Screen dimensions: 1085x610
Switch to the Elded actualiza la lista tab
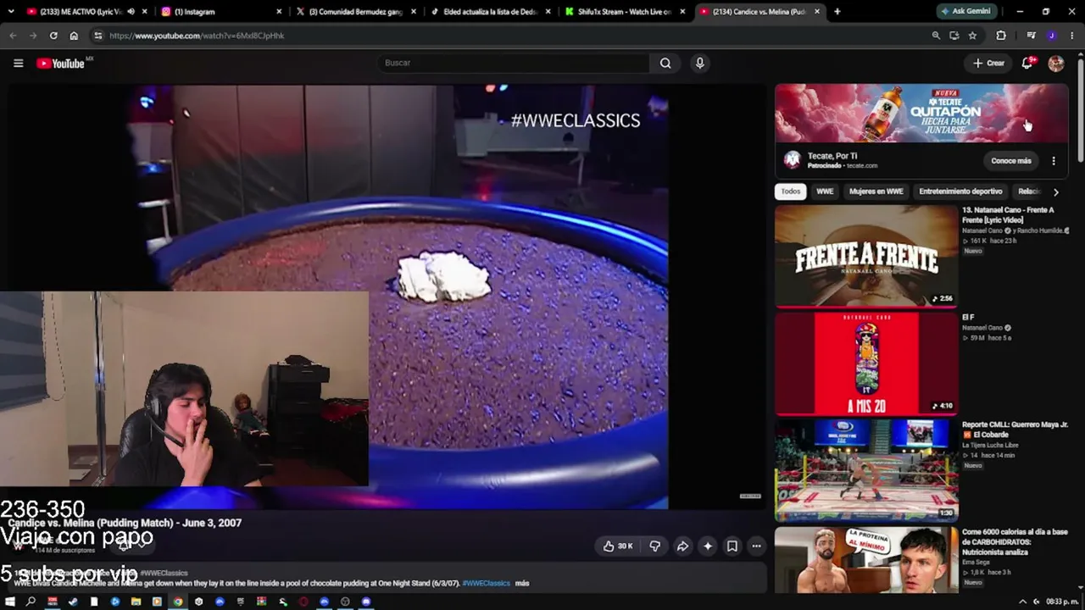tap(489, 12)
